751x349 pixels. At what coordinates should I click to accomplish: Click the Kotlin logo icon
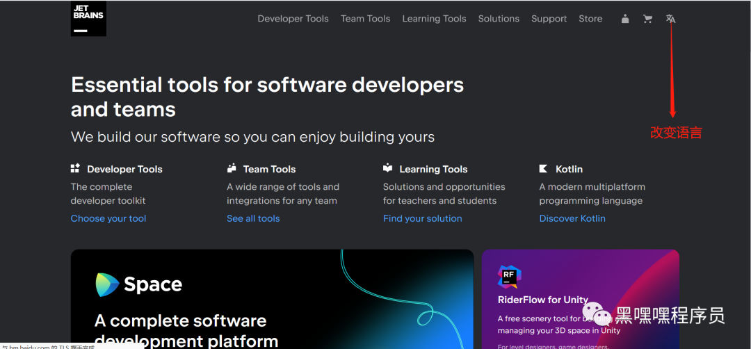543,168
